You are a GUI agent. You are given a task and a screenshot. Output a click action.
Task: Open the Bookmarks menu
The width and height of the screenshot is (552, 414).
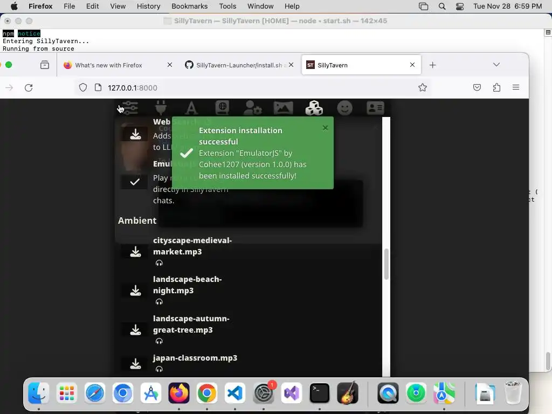(x=189, y=6)
